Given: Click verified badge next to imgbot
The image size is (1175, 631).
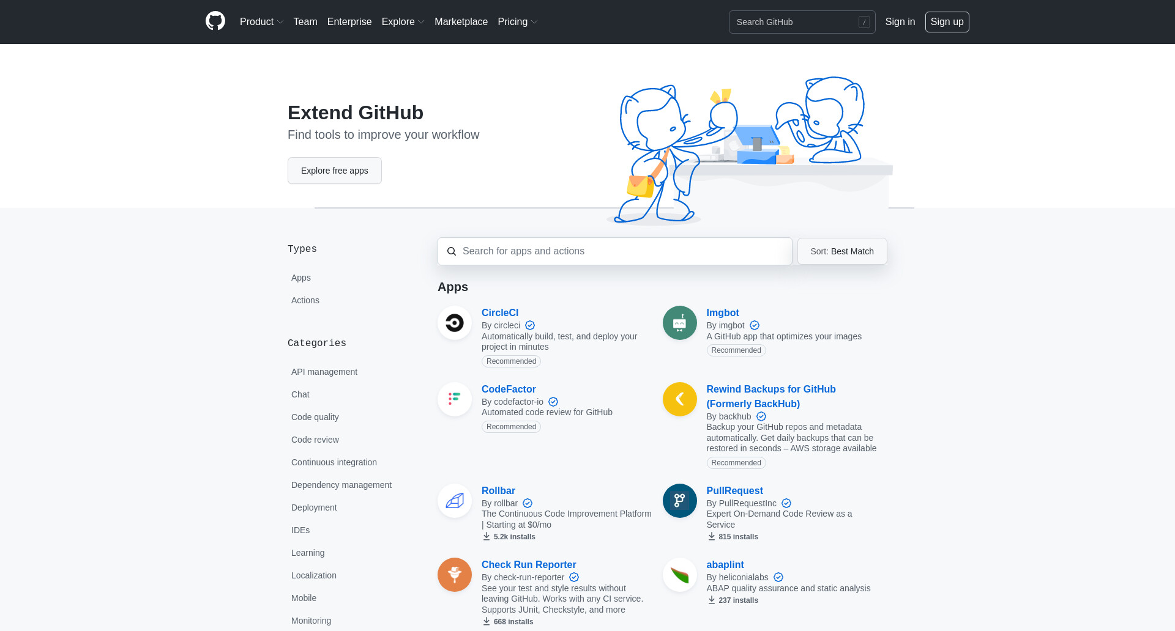Looking at the screenshot, I should click(755, 325).
